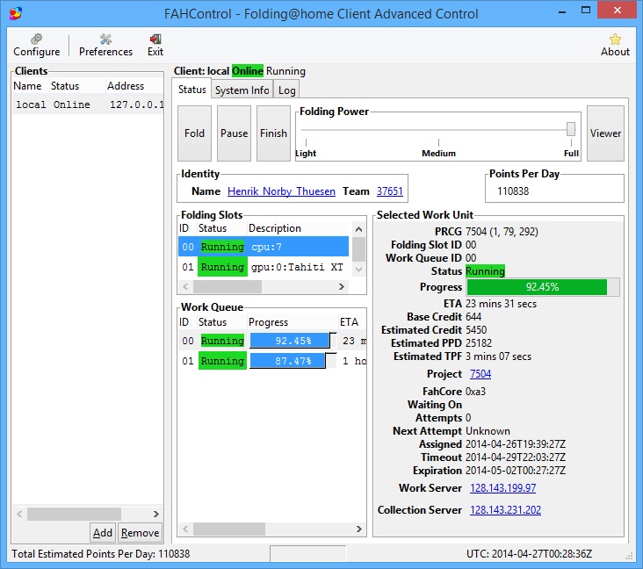
Task: Click the ETA value 23 mins 31 secs
Action: (x=501, y=304)
